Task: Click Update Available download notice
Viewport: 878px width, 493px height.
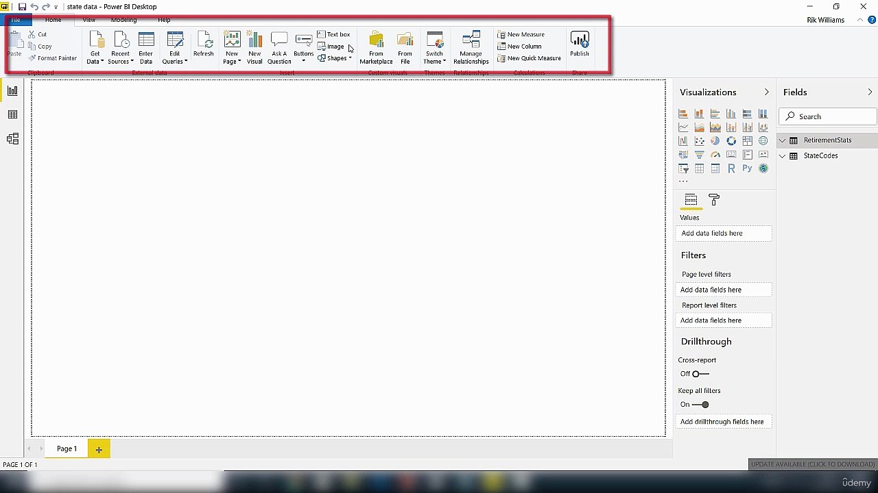Action: tap(813, 464)
